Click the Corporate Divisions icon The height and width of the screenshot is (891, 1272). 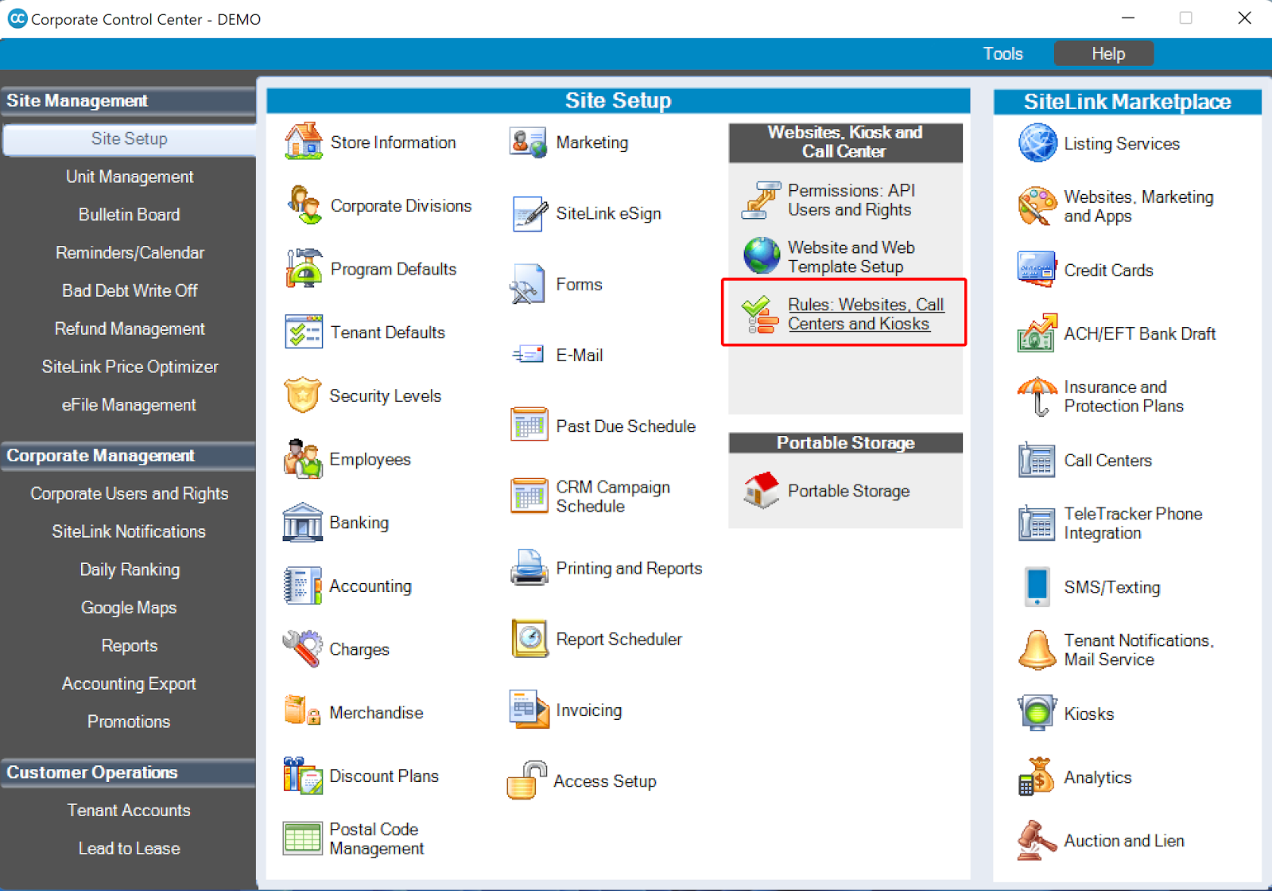click(x=303, y=205)
